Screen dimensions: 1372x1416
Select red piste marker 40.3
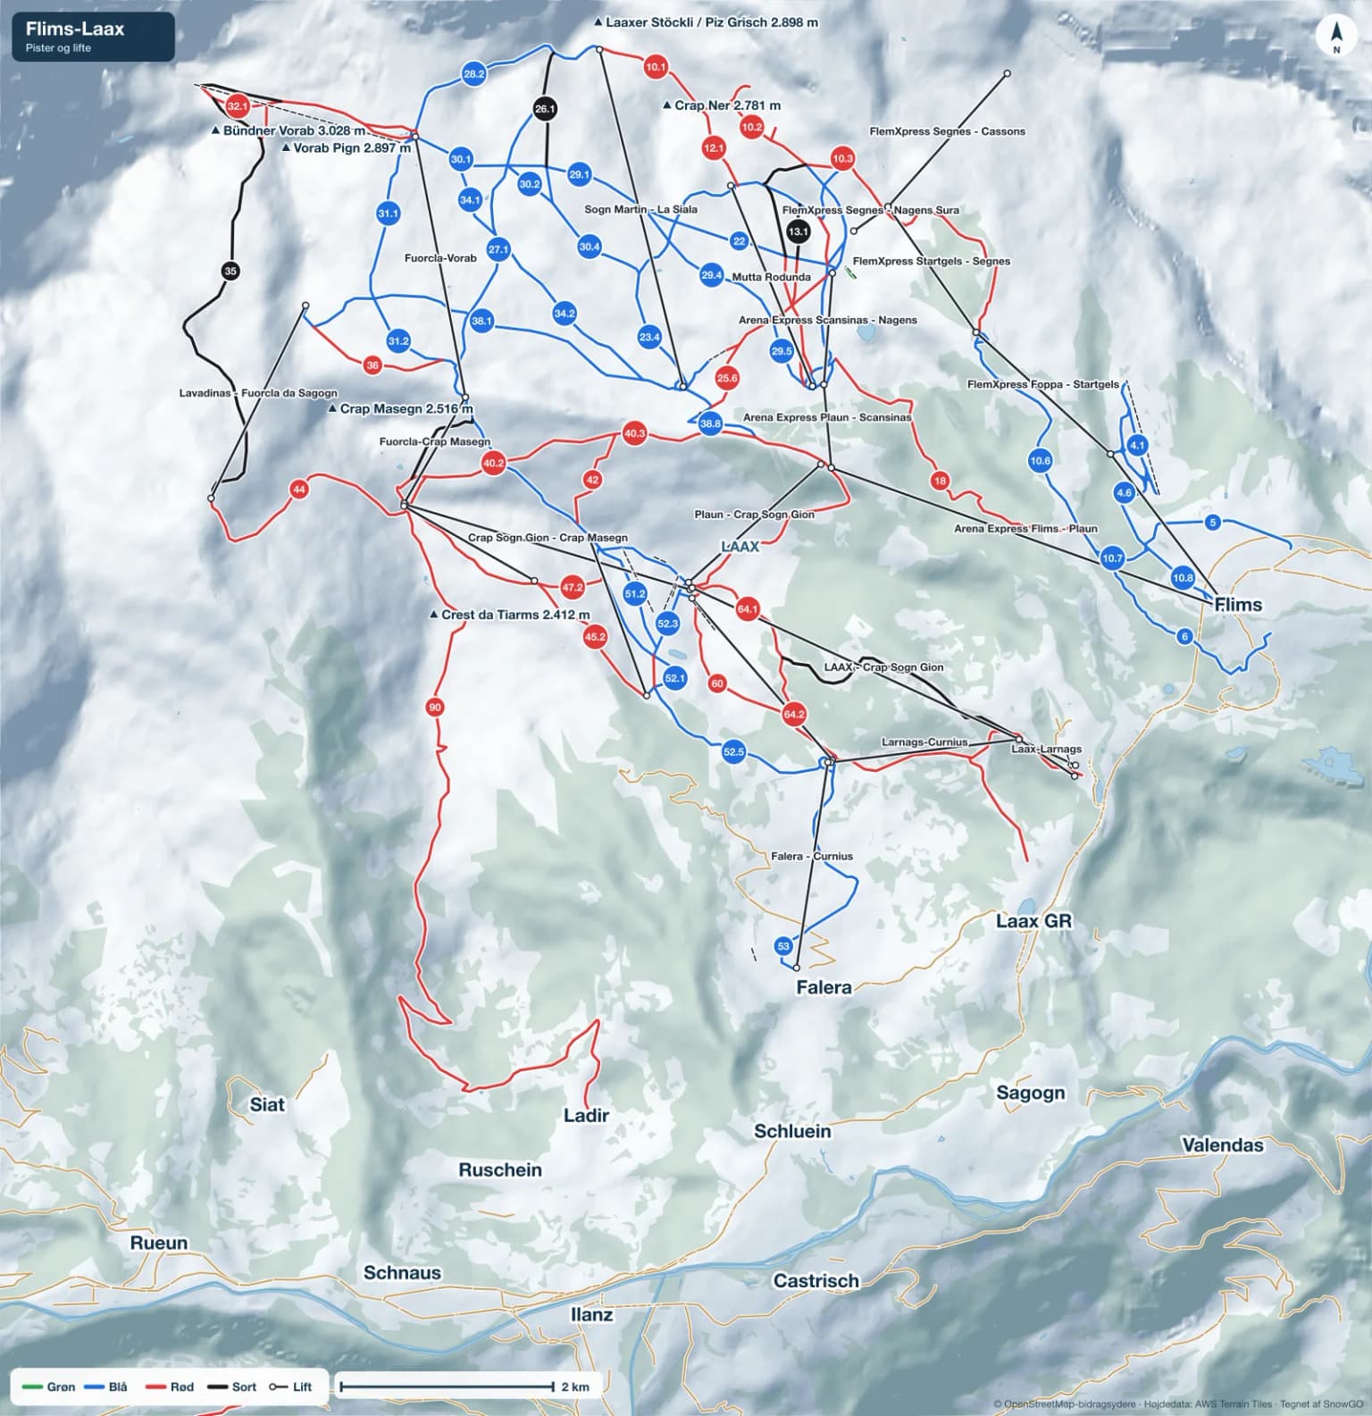[x=634, y=434]
